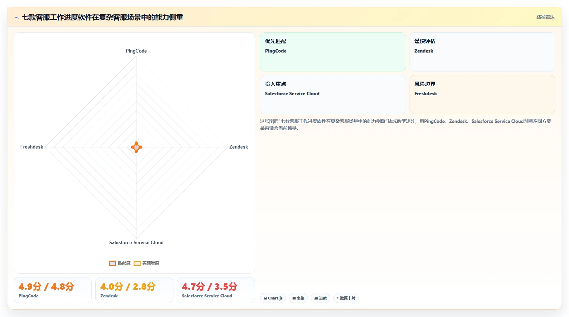Click the yellow 实施难度 legend swatch

pyautogui.click(x=137, y=263)
